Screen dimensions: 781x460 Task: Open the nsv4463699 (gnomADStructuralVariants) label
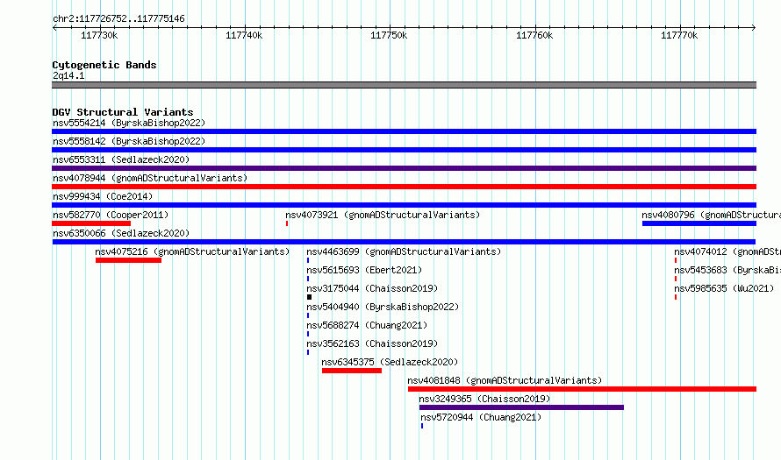pos(404,251)
